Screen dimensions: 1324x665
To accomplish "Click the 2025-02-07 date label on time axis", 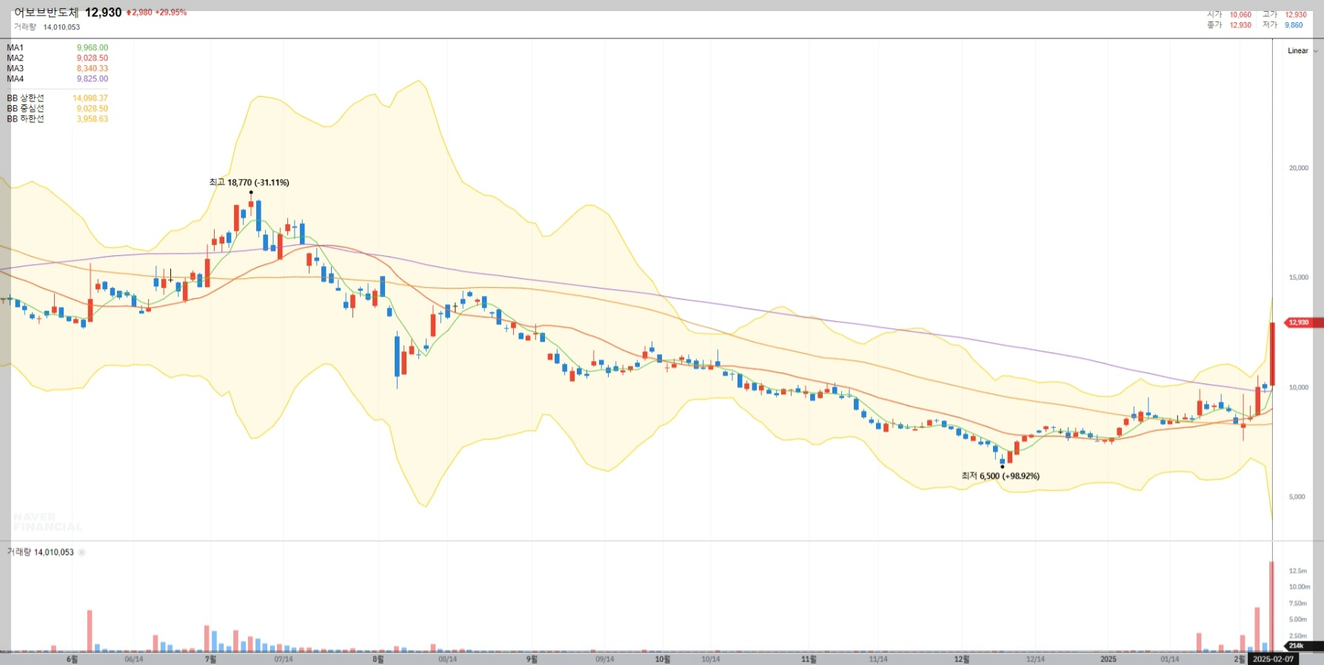I will [x=1273, y=659].
